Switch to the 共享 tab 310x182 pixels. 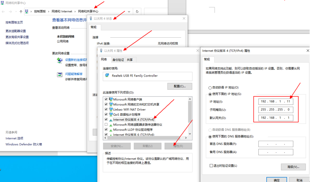(x=130, y=60)
